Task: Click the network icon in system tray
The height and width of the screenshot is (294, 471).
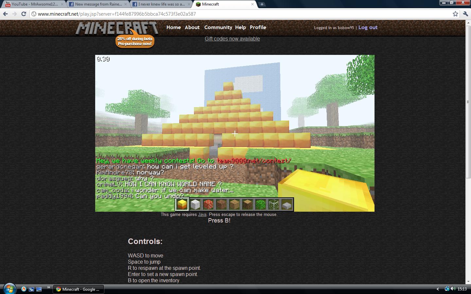Action: tap(447, 289)
